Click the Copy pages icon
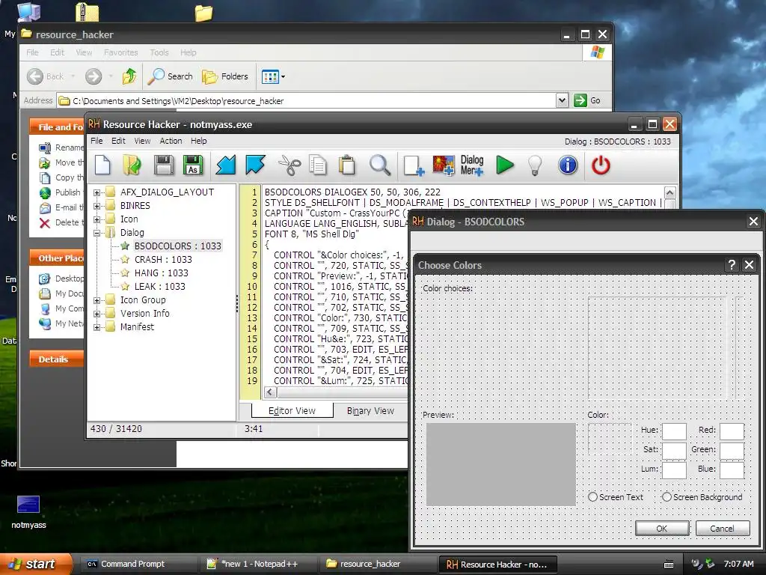This screenshot has width=766, height=575. [x=318, y=165]
